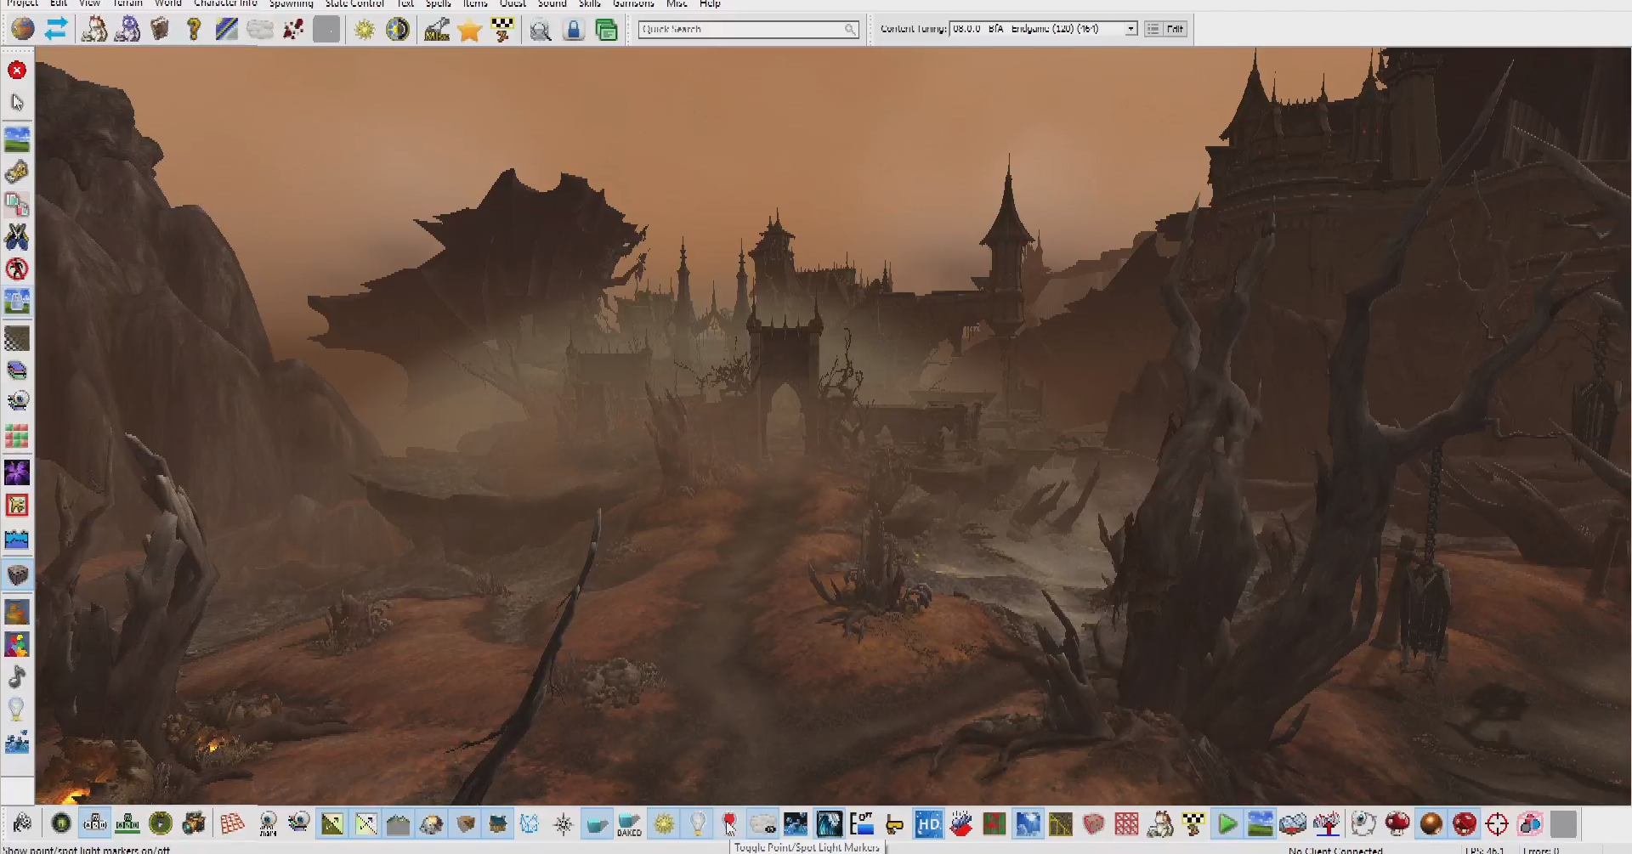The width and height of the screenshot is (1632, 854).
Task: Click the skull rock icon in bottom toolbar
Action: coord(431,823)
